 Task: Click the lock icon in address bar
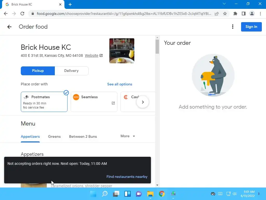coord(33,14)
